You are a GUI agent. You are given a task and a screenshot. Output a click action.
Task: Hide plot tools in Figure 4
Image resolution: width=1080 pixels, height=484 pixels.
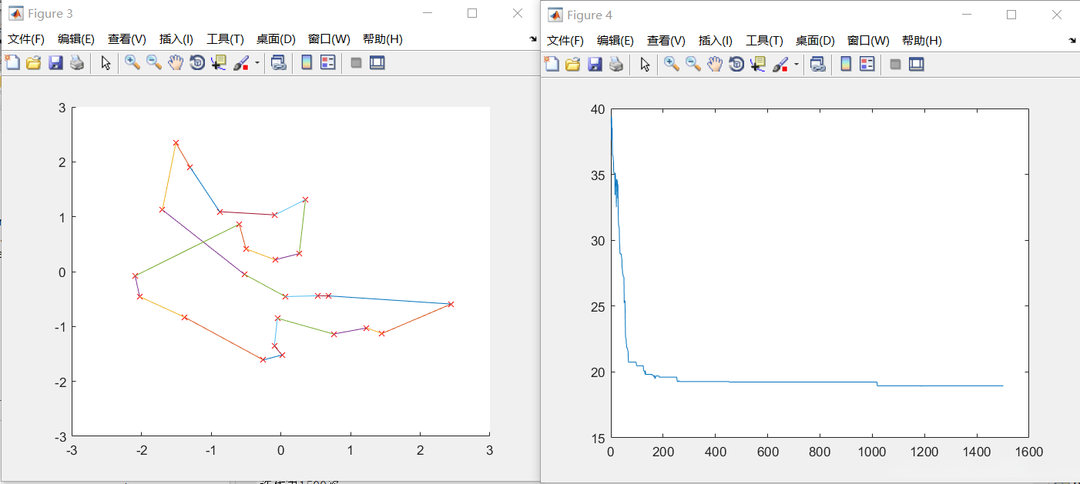(x=895, y=64)
